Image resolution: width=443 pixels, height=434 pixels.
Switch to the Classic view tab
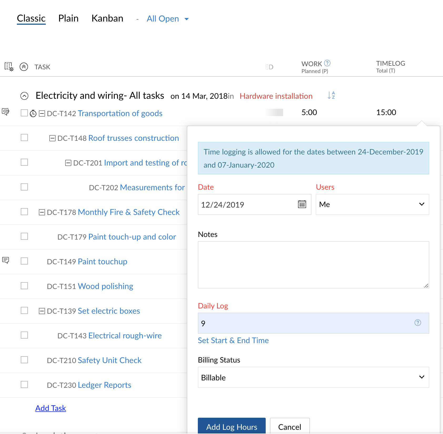click(x=31, y=18)
